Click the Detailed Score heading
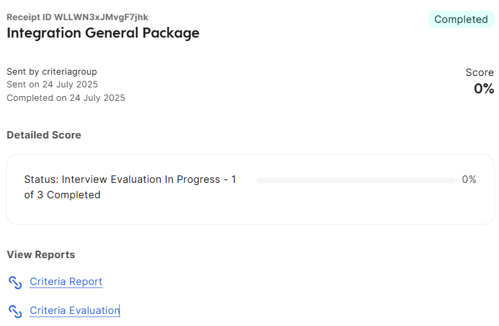Viewport: 499px width, 326px height. coord(44,135)
